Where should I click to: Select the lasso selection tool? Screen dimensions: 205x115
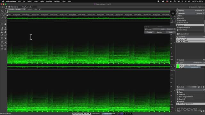click(5, 14)
